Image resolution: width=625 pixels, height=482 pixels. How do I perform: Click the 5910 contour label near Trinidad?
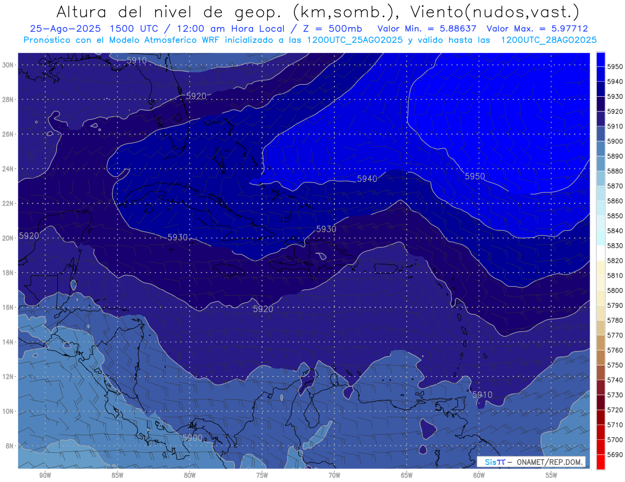coord(482,395)
